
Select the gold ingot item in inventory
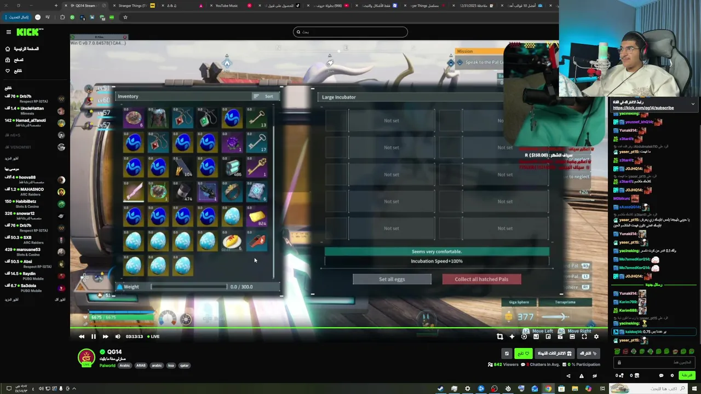pyautogui.click(x=257, y=217)
